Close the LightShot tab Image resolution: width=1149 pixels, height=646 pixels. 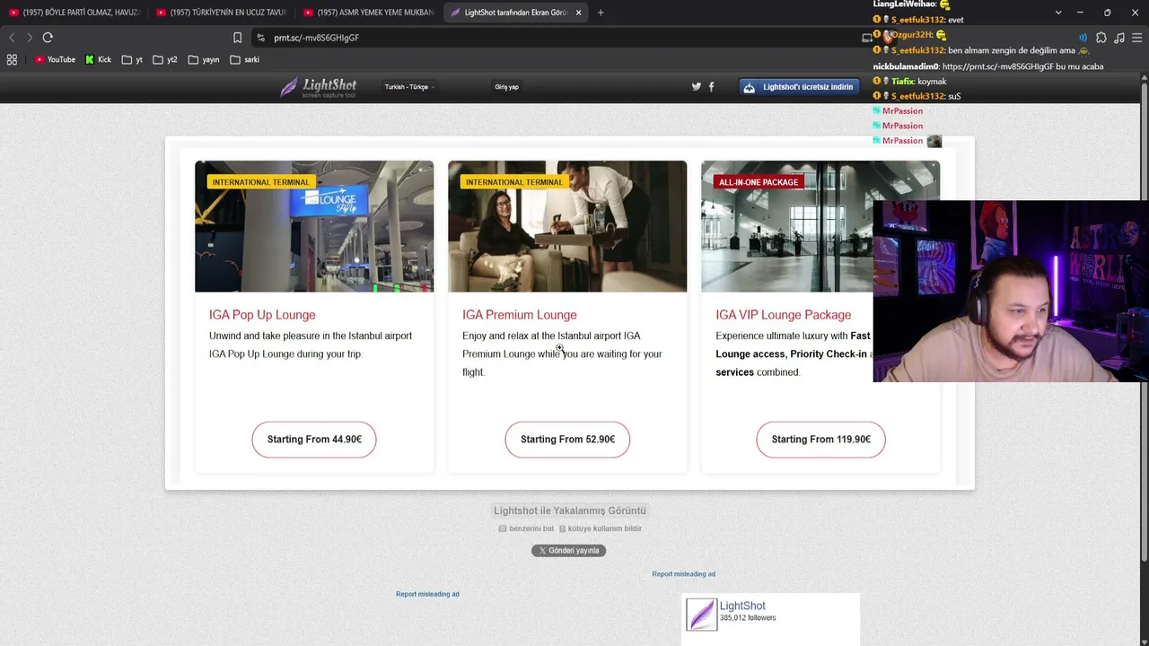coord(579,13)
